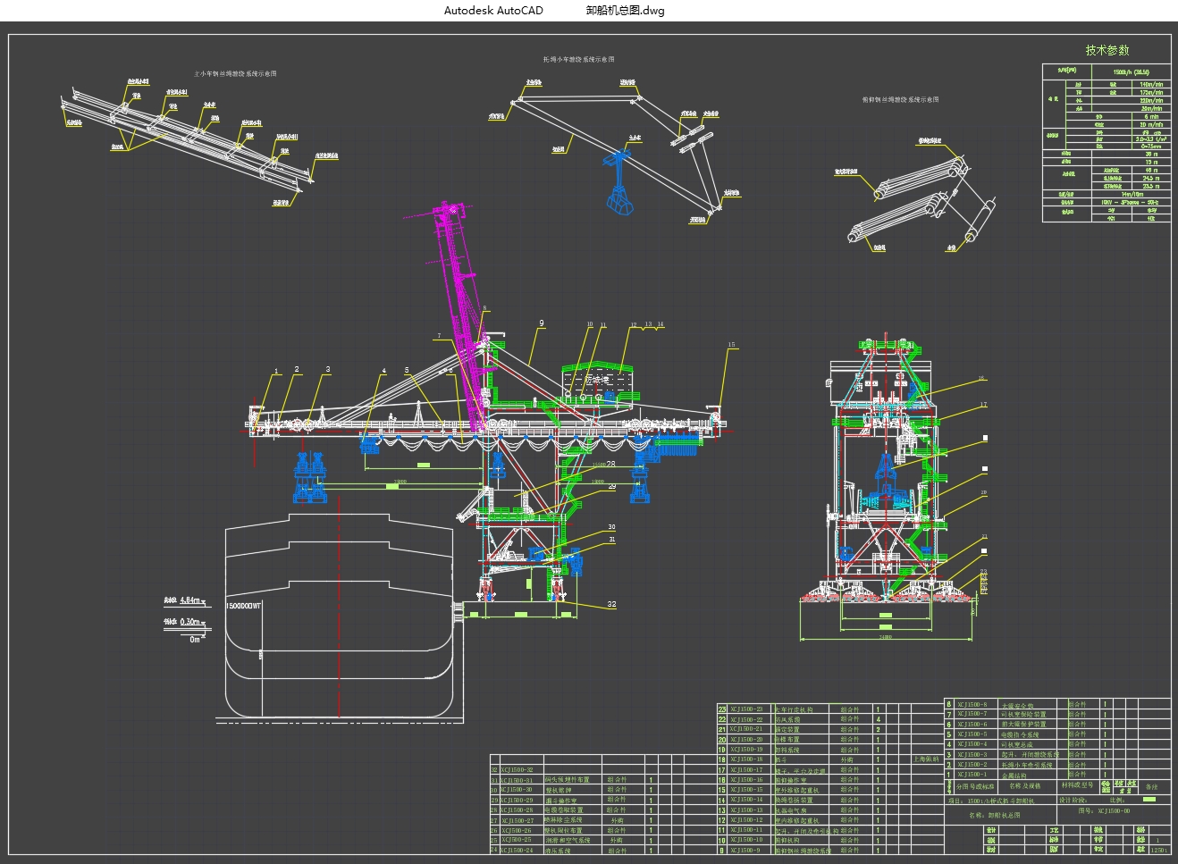Select part code XCJ1500-17 in parts list
This screenshot has height=864, width=1178.
(x=746, y=769)
